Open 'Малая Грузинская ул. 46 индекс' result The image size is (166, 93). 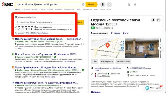(x=46, y=67)
